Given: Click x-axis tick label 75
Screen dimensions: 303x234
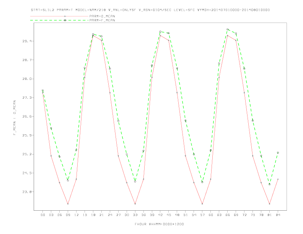Looking at the screenshot, I should 253,215.
